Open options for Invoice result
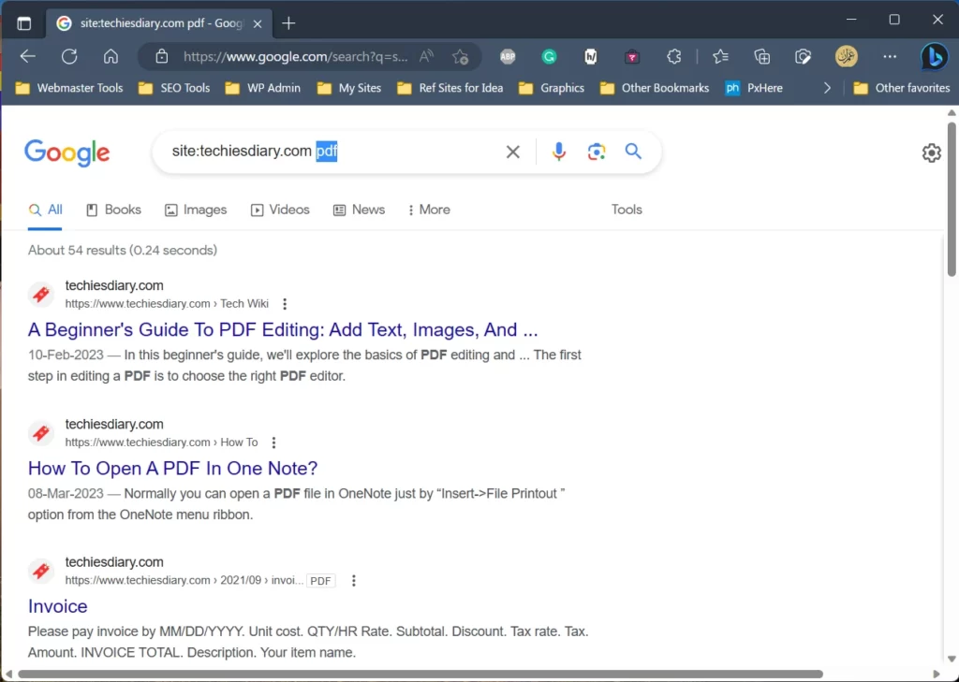 pos(353,581)
